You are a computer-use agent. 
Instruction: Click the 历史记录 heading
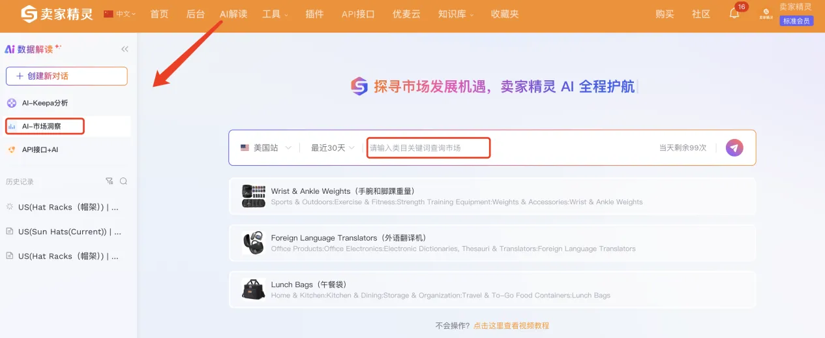click(20, 182)
